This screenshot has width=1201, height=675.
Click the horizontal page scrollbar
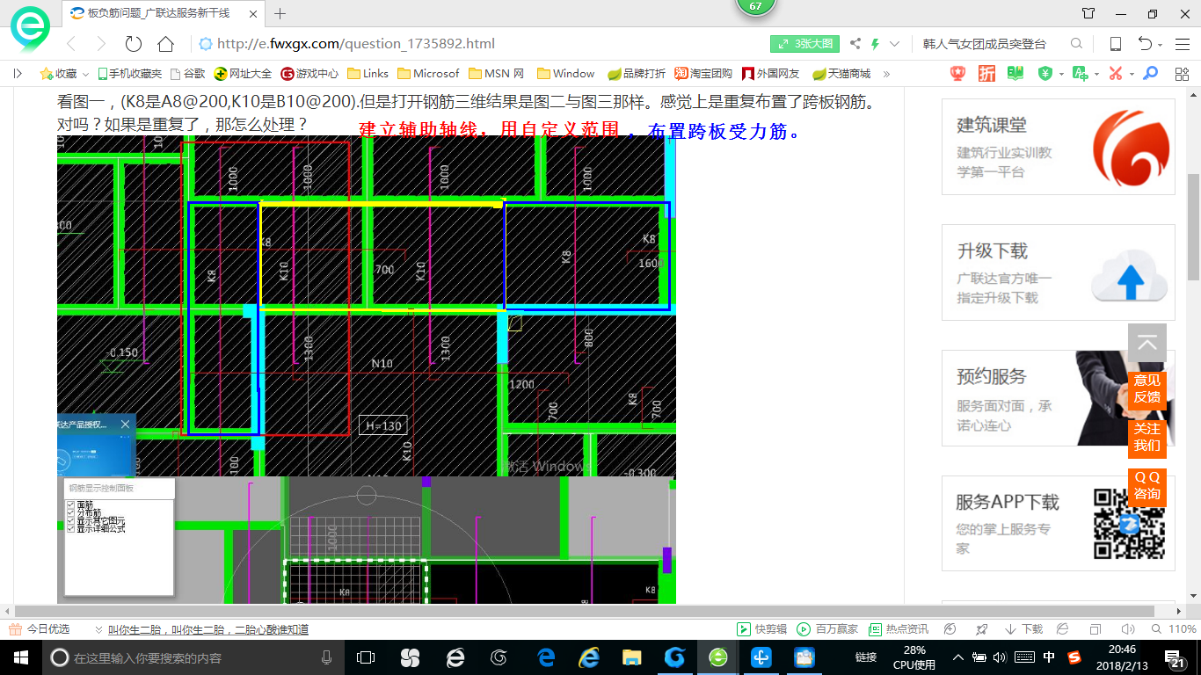click(584, 611)
